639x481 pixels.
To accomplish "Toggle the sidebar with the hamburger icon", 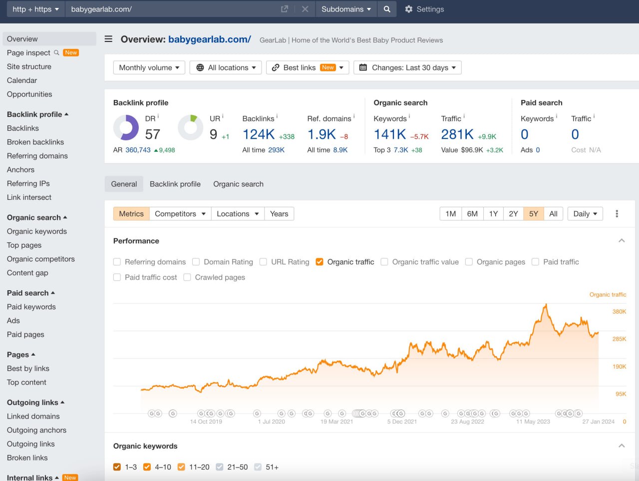I will (x=108, y=39).
